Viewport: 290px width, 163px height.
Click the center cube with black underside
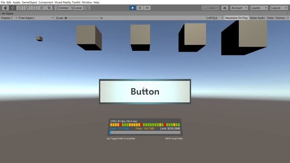[140, 38]
